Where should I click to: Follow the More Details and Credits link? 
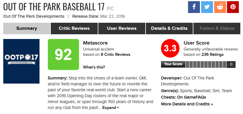pyautogui.click(x=187, y=104)
